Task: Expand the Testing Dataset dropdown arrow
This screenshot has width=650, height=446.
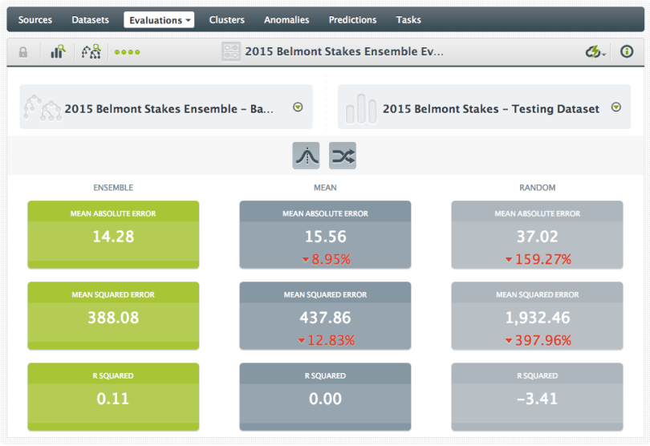Action: pos(616,107)
